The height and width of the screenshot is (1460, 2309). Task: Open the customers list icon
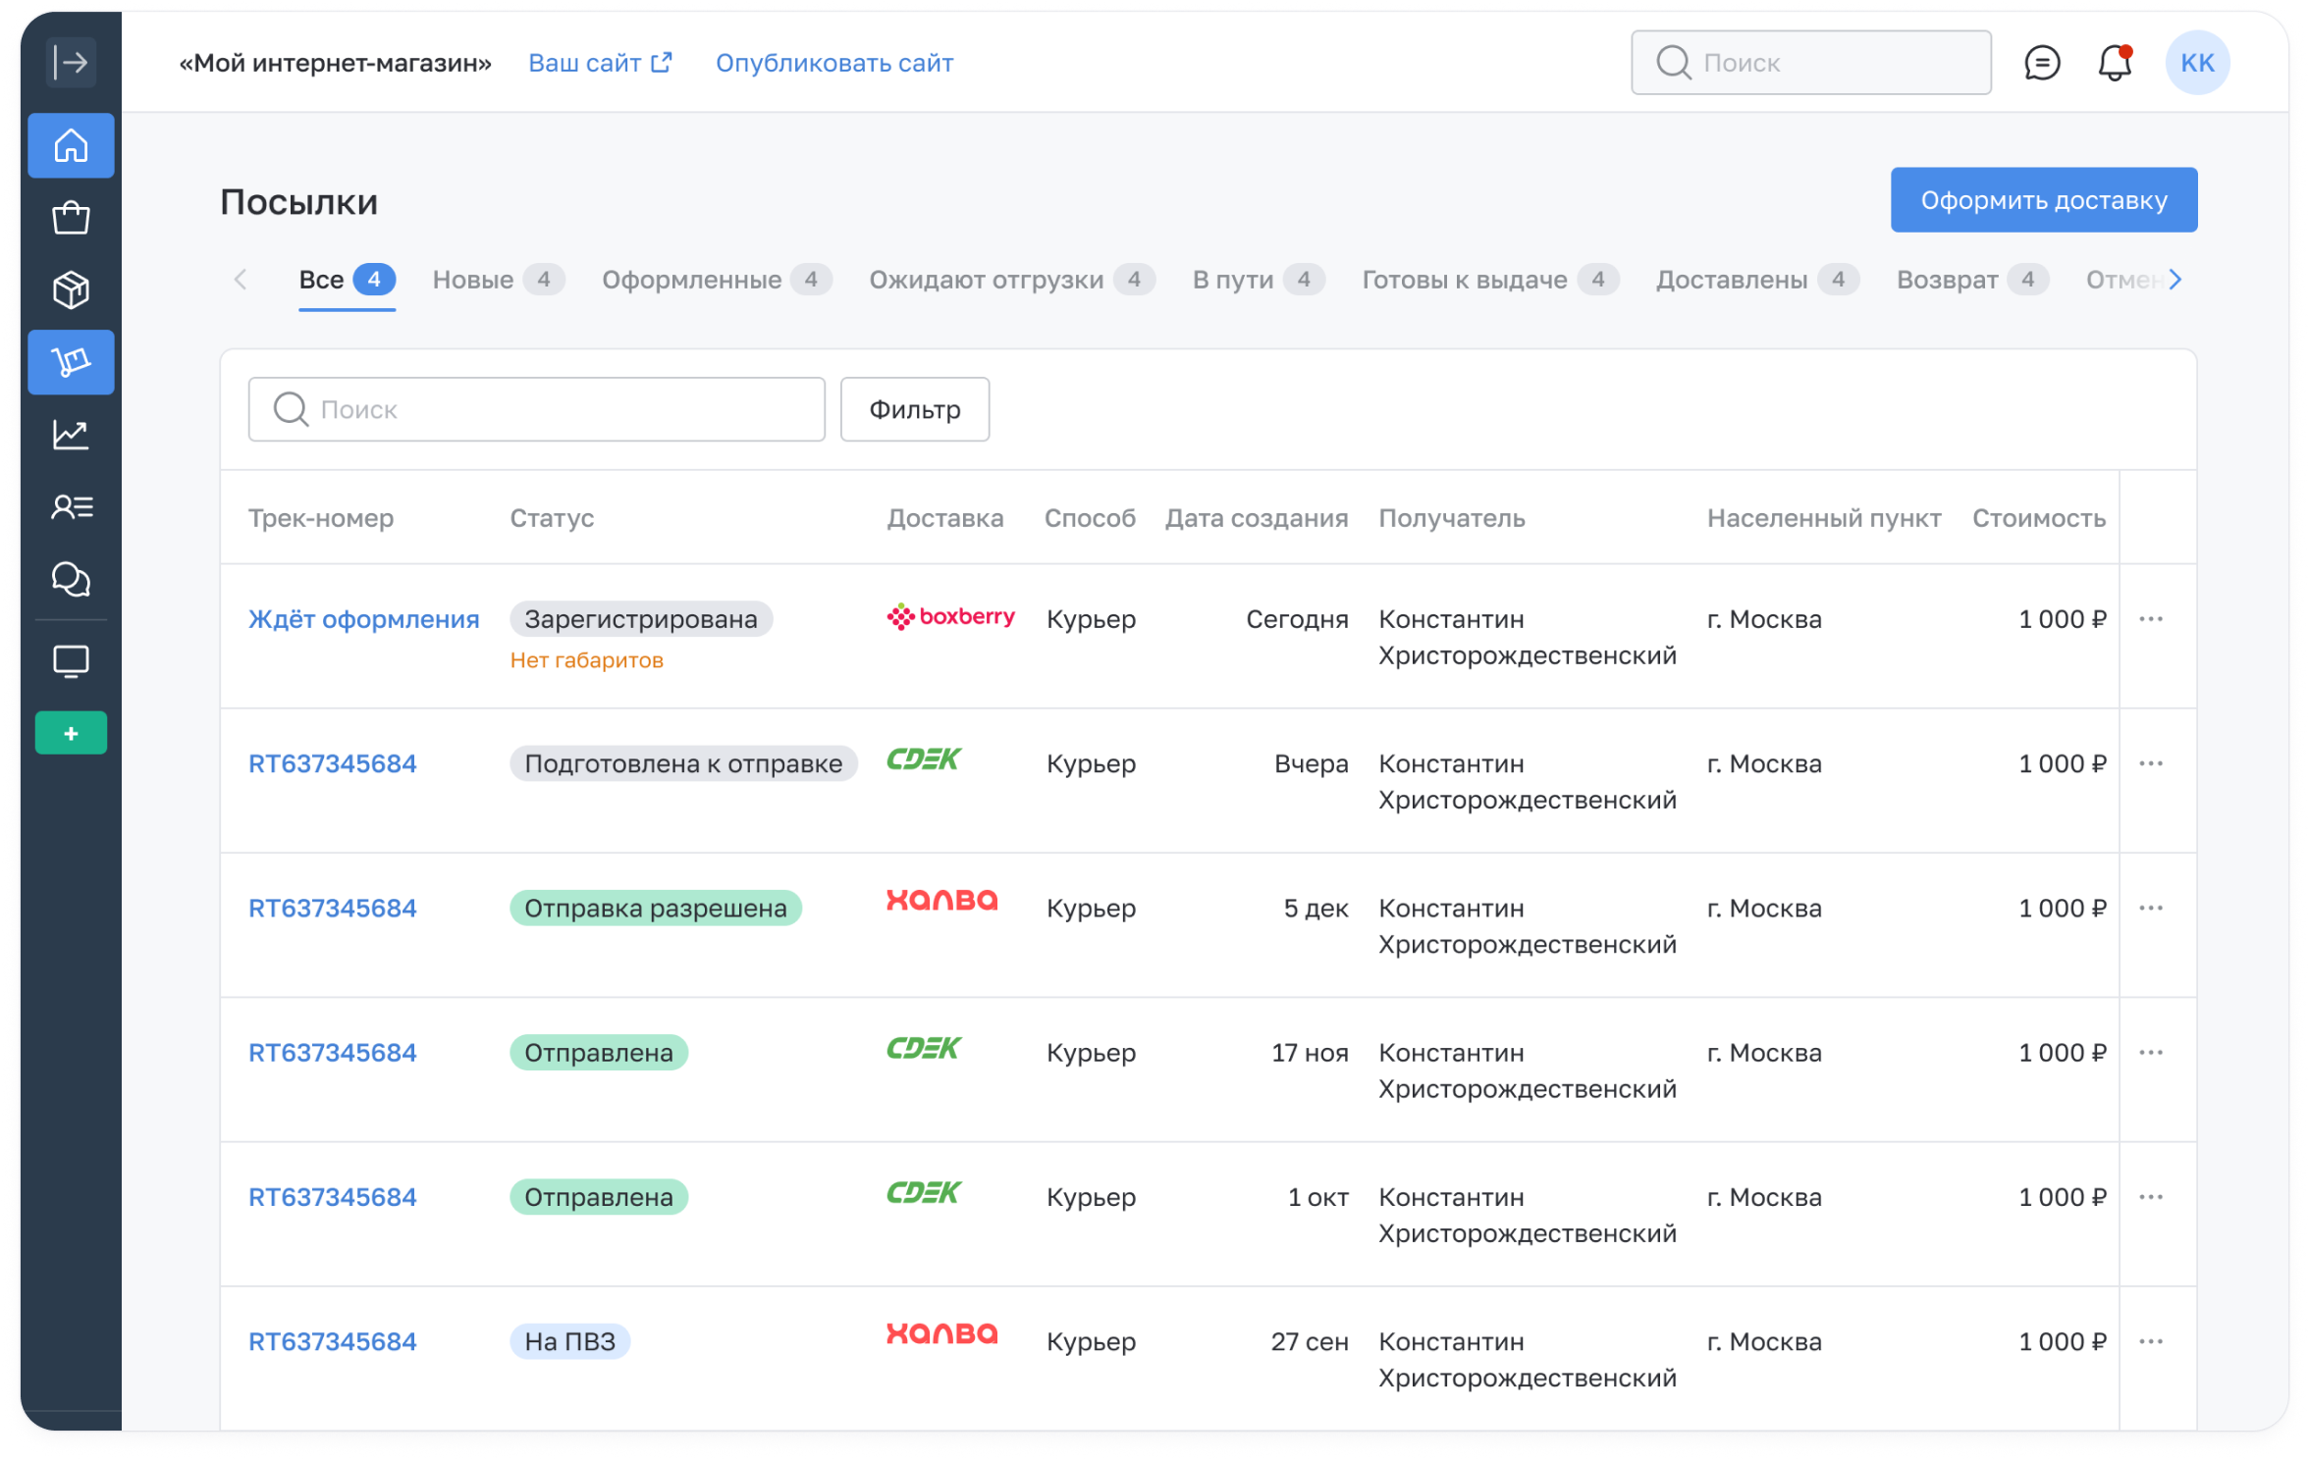(71, 507)
